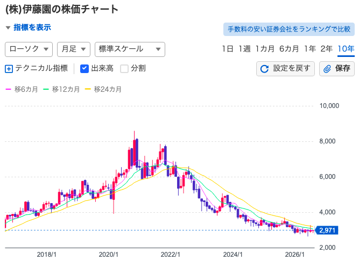Click the 設定を戻す reset button
This screenshot has width=359, height=260.
point(285,69)
